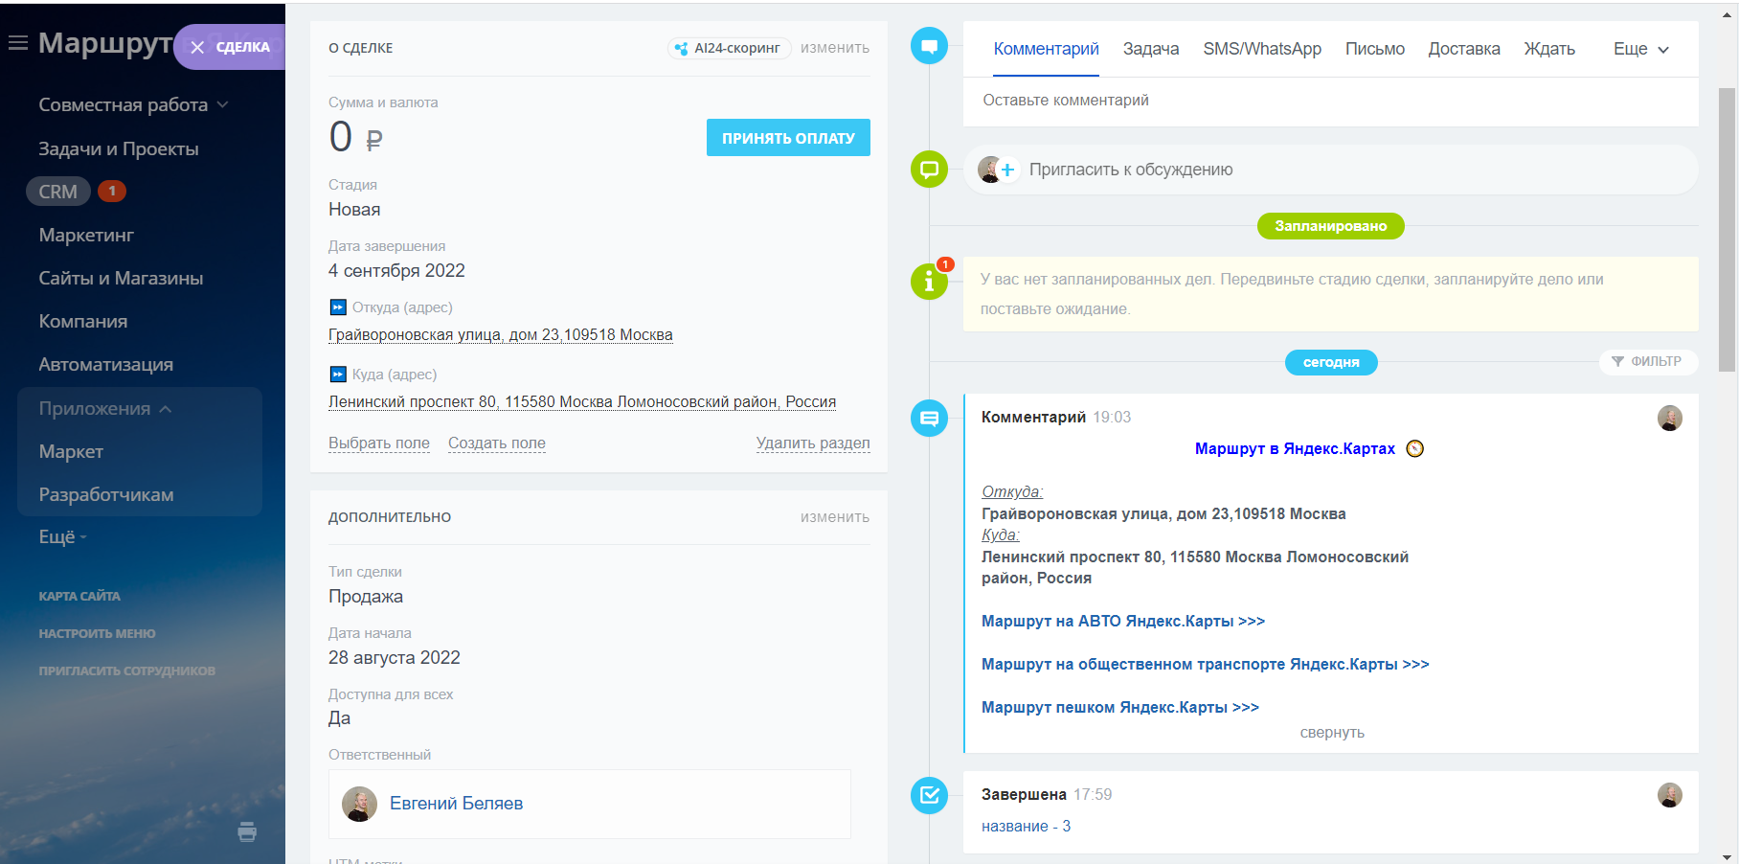
Task: Open the Евгений Беляев profile link
Action: (x=456, y=804)
